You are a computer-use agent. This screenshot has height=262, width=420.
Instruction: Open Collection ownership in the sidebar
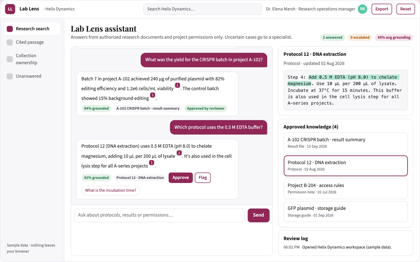point(32,59)
